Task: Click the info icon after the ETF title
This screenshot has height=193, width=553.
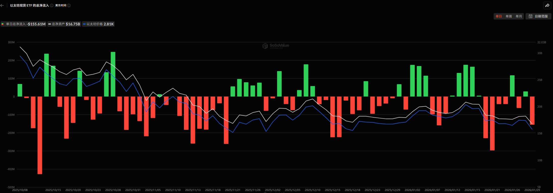Action: coord(52,5)
